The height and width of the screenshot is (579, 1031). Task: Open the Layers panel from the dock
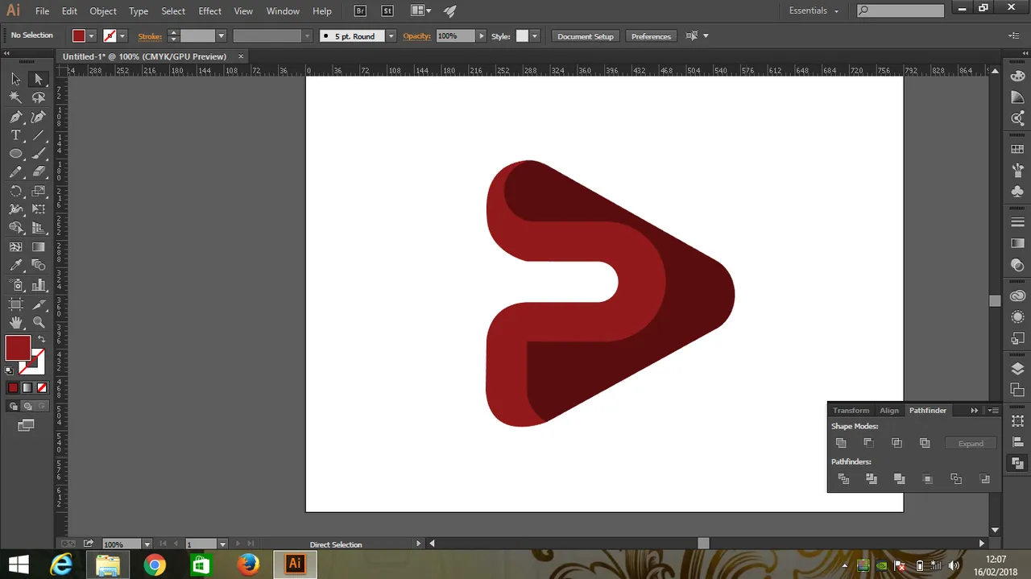click(x=1018, y=369)
